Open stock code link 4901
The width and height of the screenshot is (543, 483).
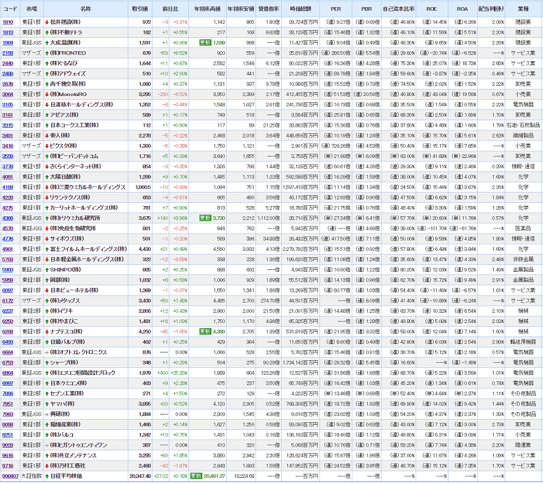[x=8, y=249]
